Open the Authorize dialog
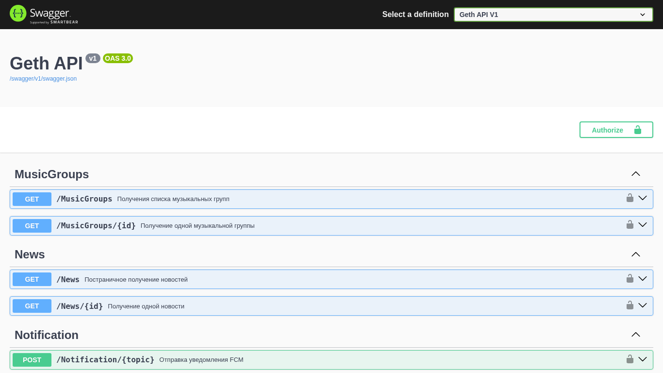This screenshot has width=663, height=373. 616,130
